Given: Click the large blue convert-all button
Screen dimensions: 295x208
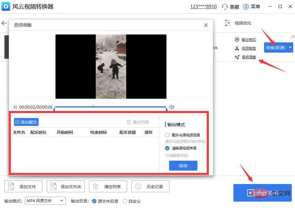Looking at the screenshot, I should click(x=262, y=193).
